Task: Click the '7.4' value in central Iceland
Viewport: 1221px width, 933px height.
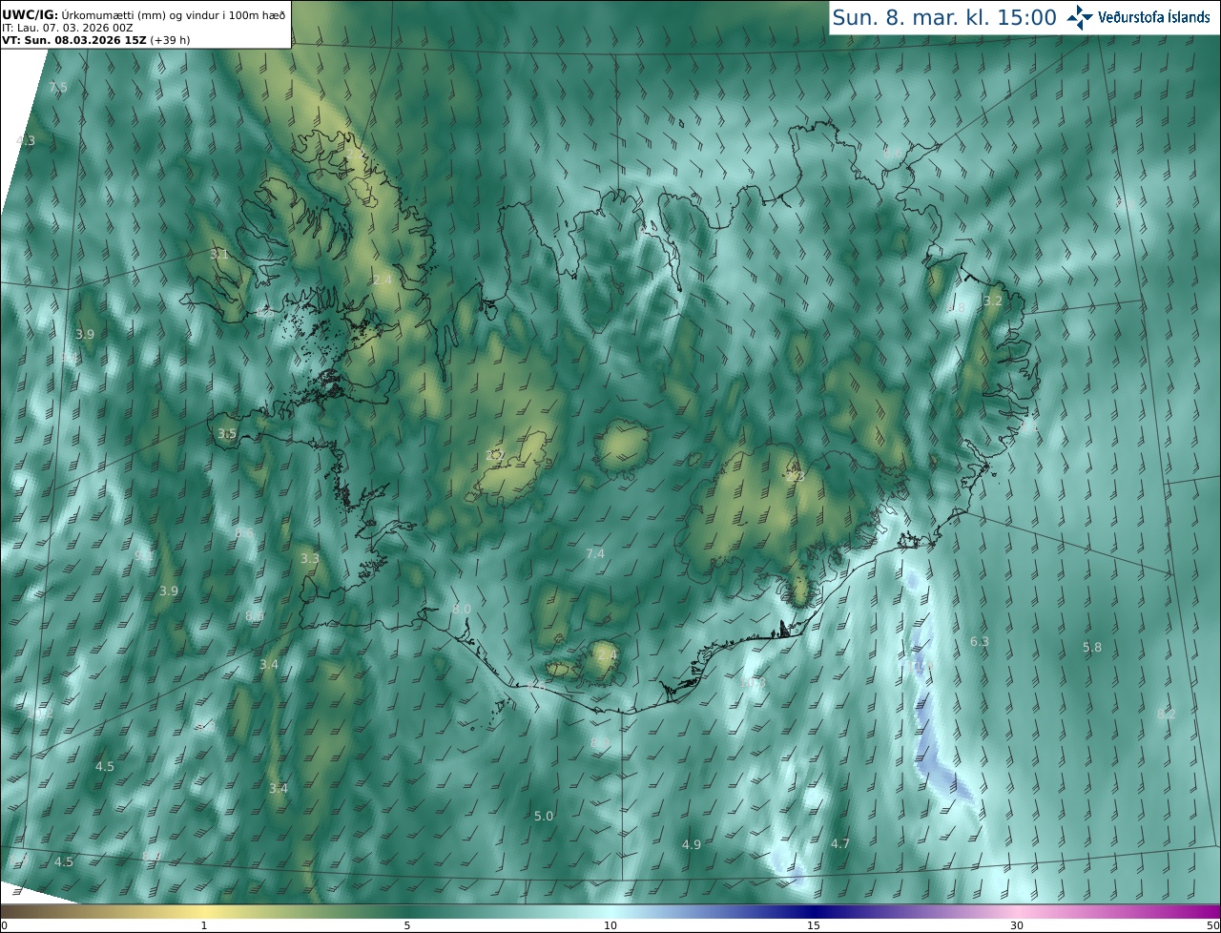Action: coord(595,553)
